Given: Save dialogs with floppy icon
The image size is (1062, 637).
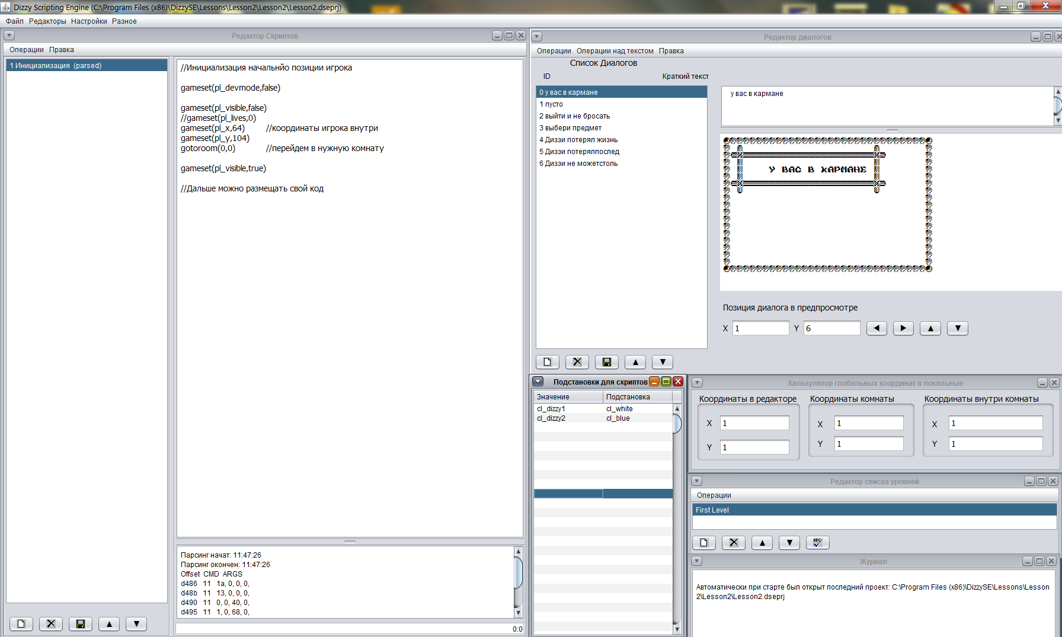Looking at the screenshot, I should coord(607,362).
